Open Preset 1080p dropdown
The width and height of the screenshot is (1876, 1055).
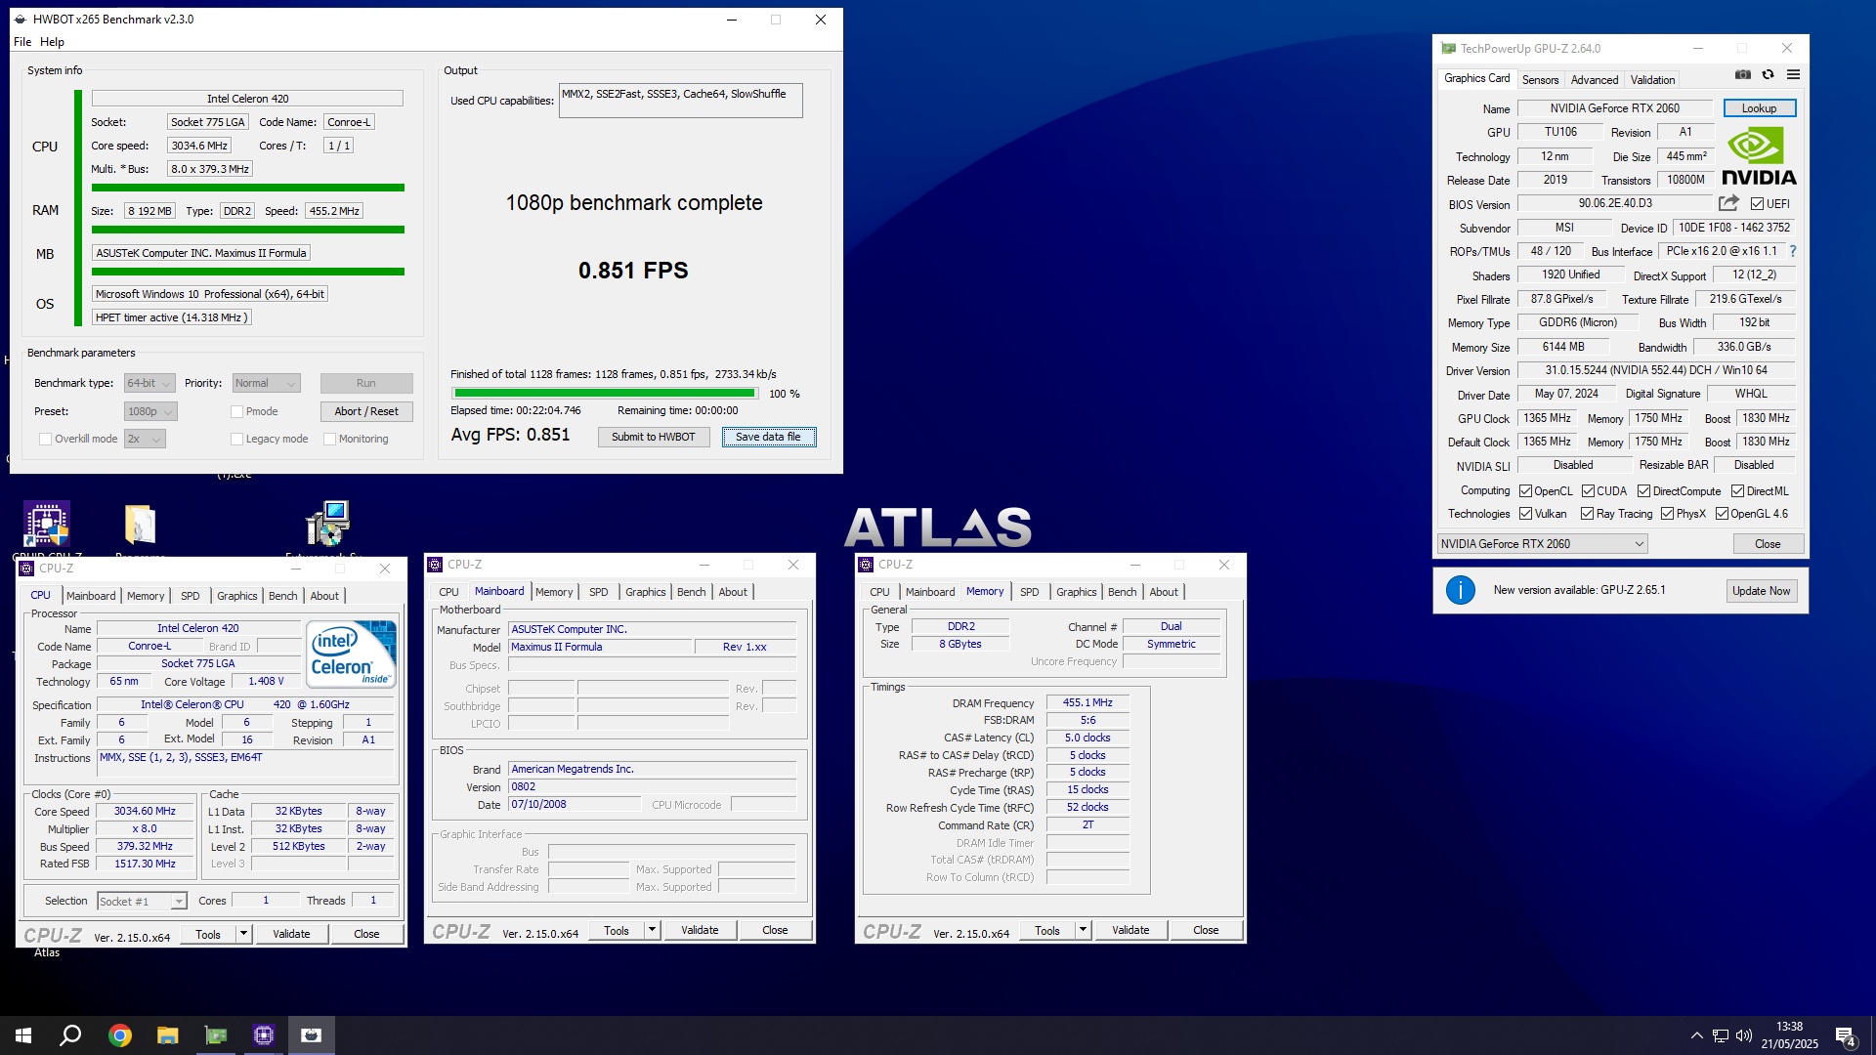pos(150,411)
